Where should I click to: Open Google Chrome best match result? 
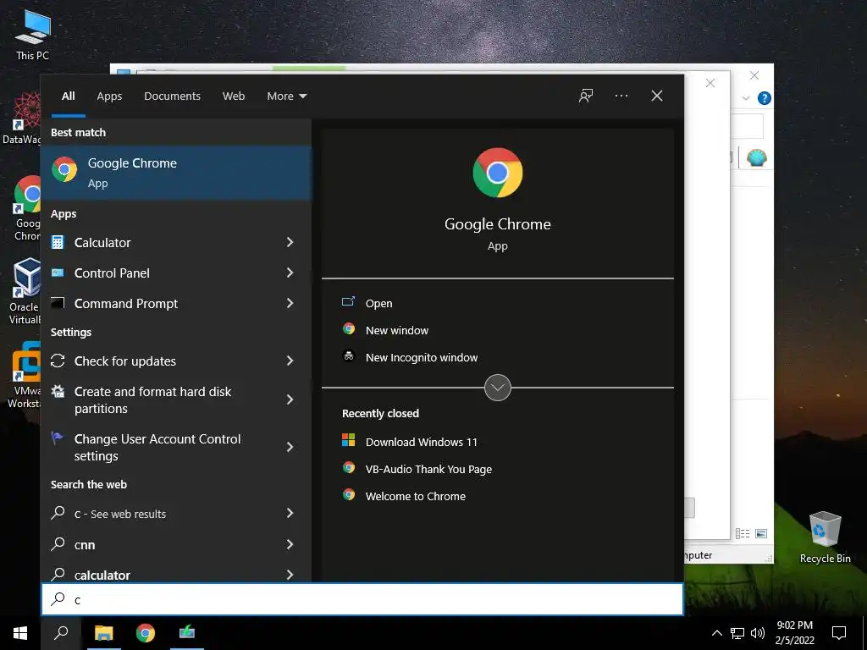pyautogui.click(x=176, y=173)
